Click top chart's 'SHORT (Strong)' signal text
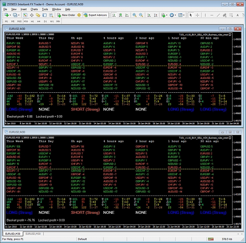246x243 pixels. coord(85,109)
